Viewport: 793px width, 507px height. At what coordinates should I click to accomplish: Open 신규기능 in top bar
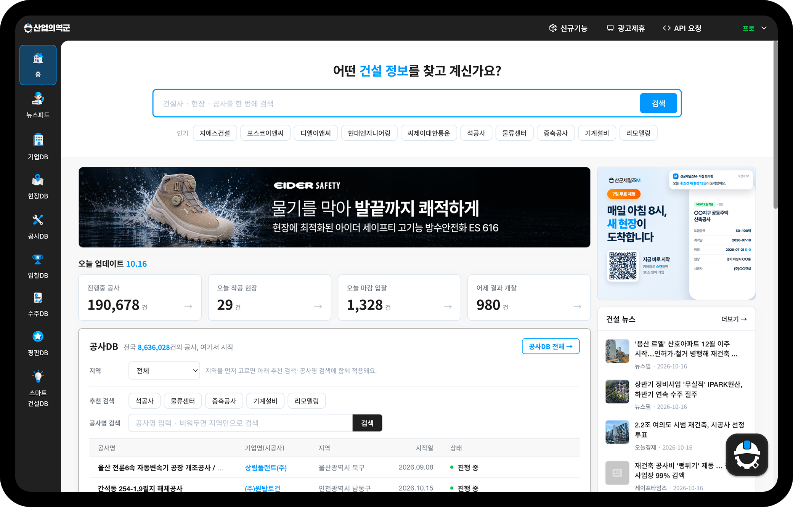[x=568, y=28]
